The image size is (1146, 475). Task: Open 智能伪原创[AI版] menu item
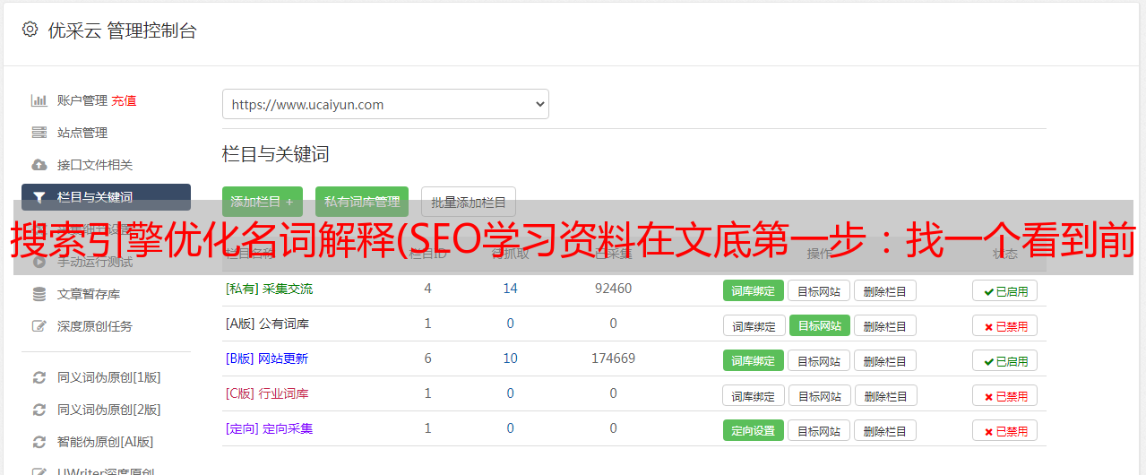[x=106, y=442]
